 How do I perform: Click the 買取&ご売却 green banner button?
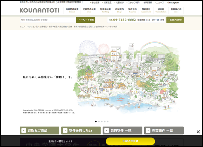pyautogui.click(x=39, y=131)
